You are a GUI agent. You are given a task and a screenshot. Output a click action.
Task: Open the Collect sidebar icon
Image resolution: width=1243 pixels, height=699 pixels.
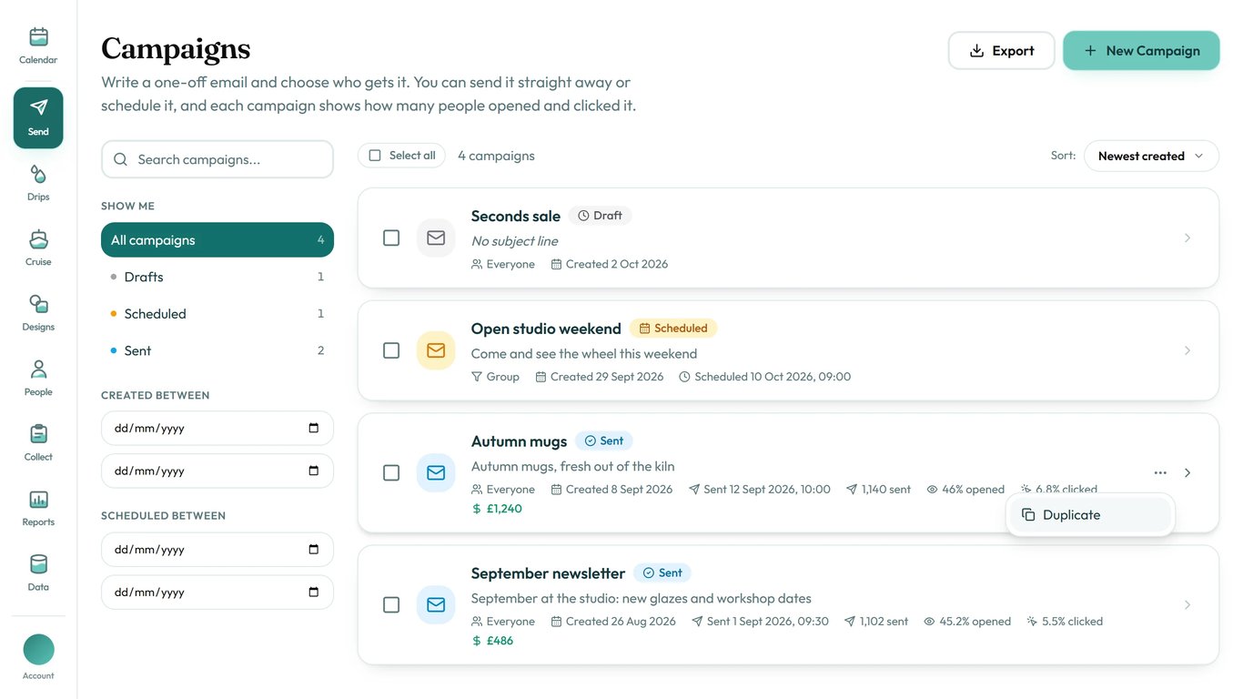coord(38,443)
